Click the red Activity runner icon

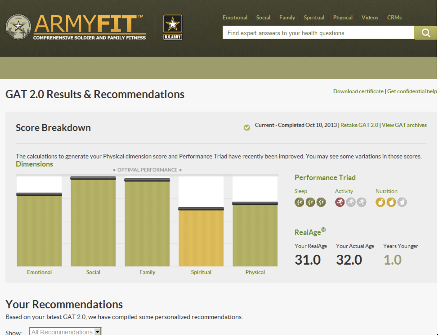340,202
